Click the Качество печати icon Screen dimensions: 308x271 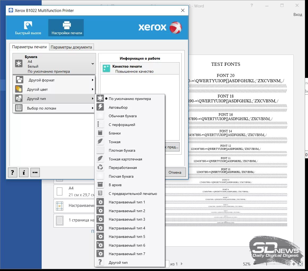click(106, 68)
